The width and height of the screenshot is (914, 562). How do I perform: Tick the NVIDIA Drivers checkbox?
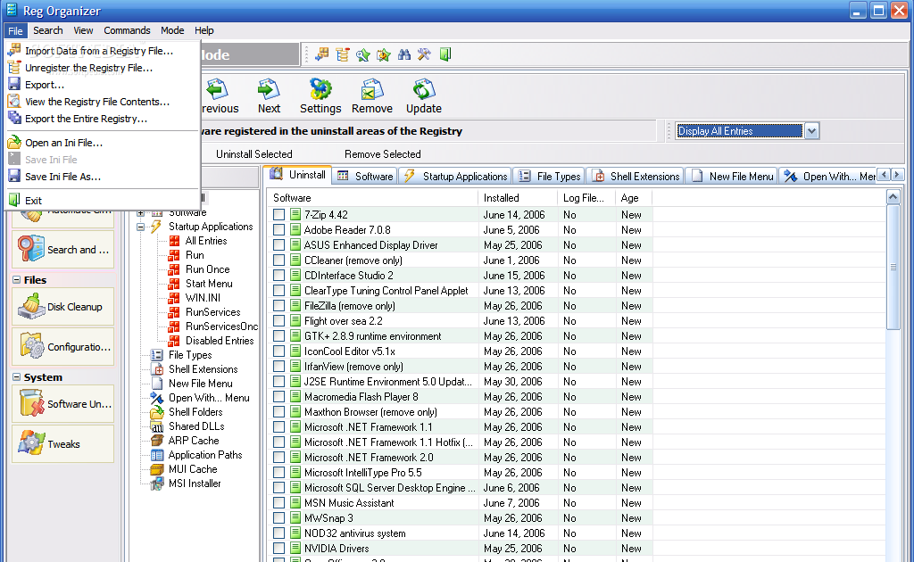pos(279,548)
